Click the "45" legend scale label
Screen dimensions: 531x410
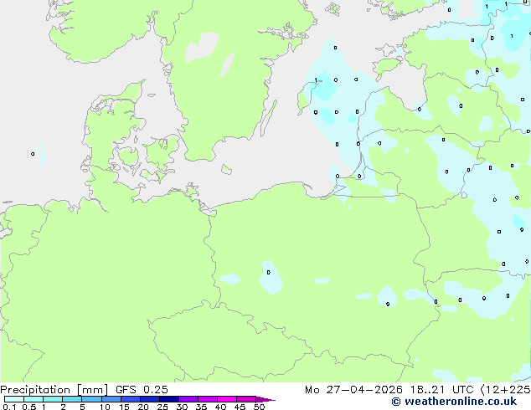(240, 407)
